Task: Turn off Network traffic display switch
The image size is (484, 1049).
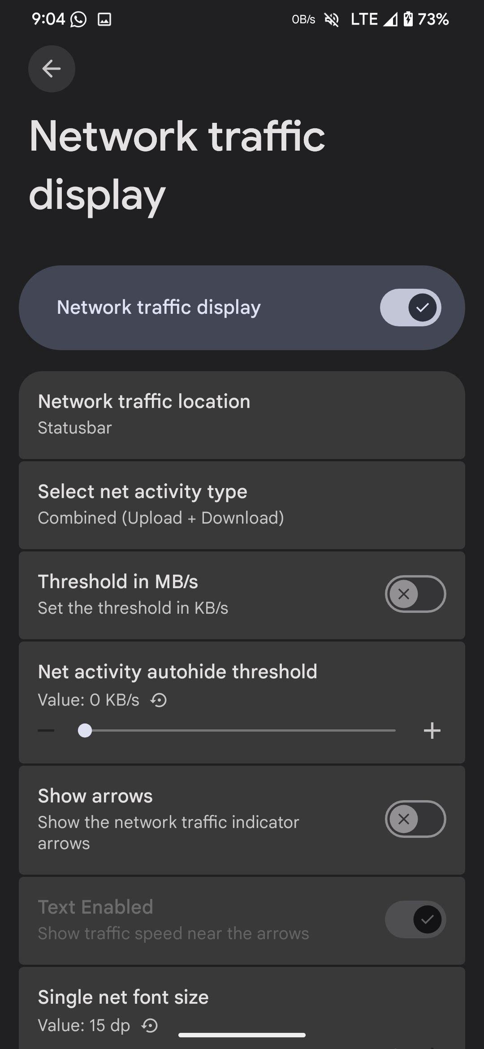Action: coord(411,308)
